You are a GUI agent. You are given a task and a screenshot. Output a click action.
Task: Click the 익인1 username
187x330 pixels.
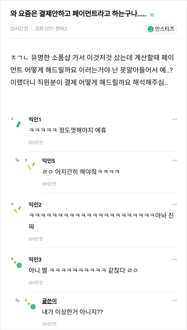coord(35,120)
